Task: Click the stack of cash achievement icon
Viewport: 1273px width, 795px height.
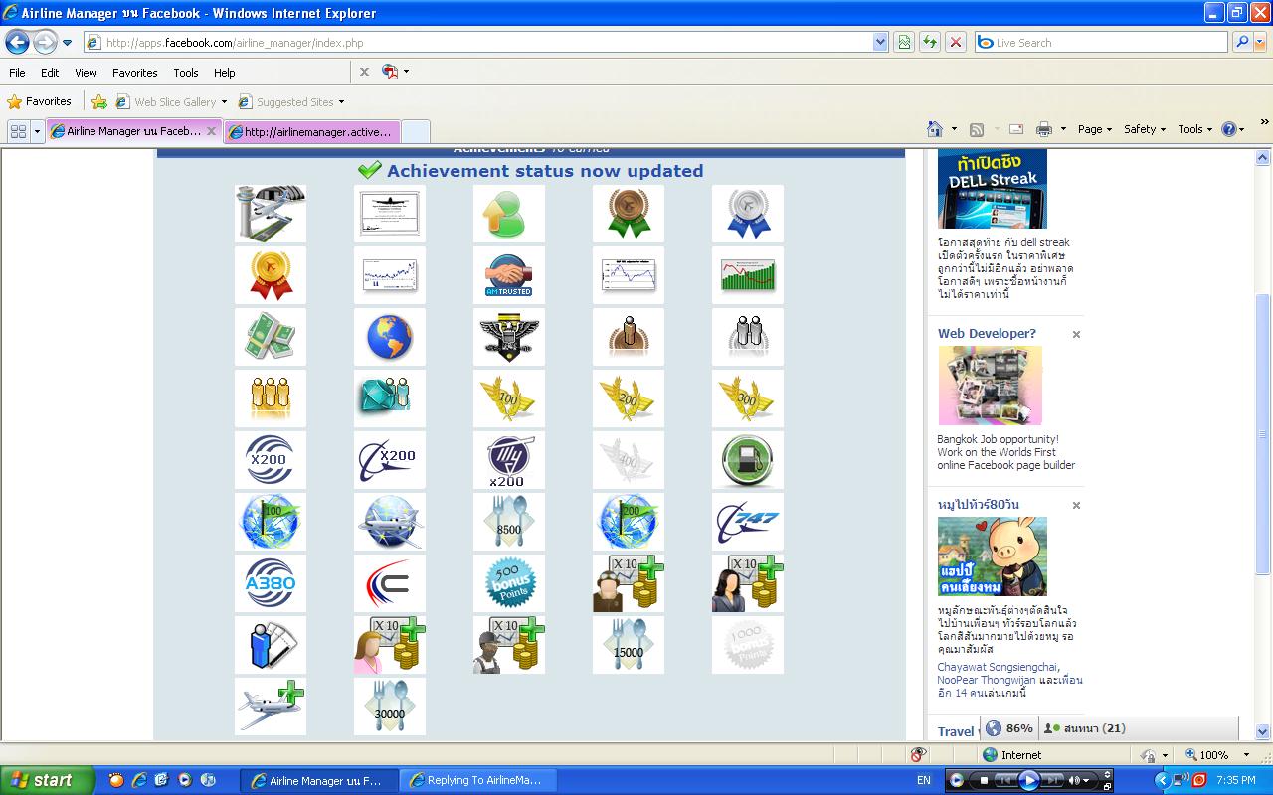Action: (271, 337)
